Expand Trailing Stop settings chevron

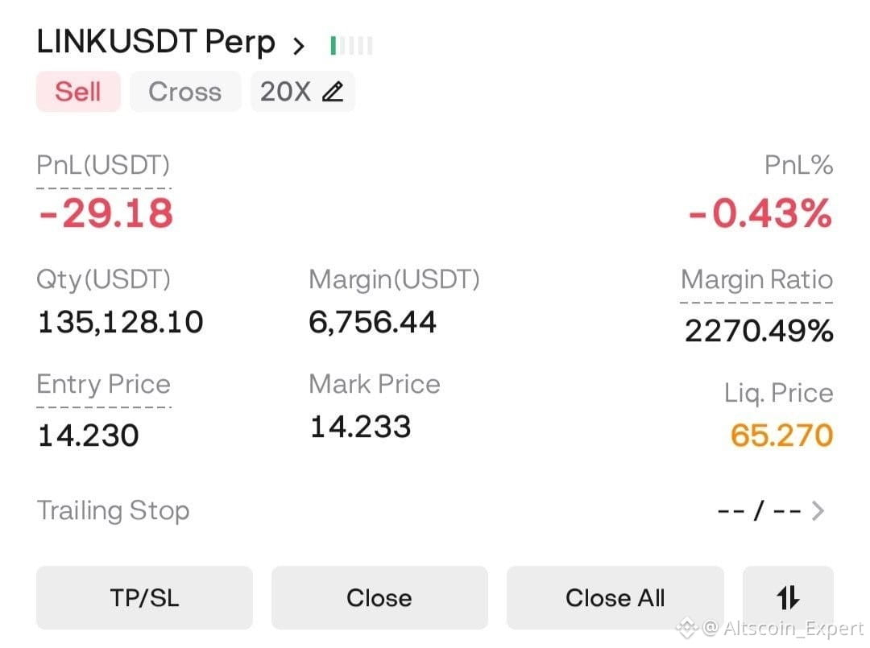click(818, 510)
